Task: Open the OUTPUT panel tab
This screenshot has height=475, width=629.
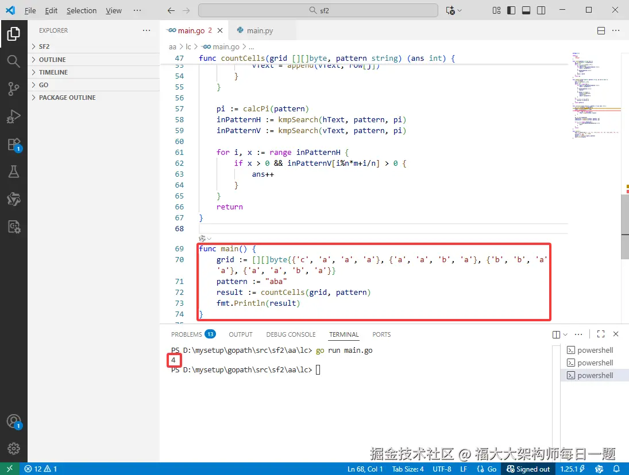Action: click(241, 334)
